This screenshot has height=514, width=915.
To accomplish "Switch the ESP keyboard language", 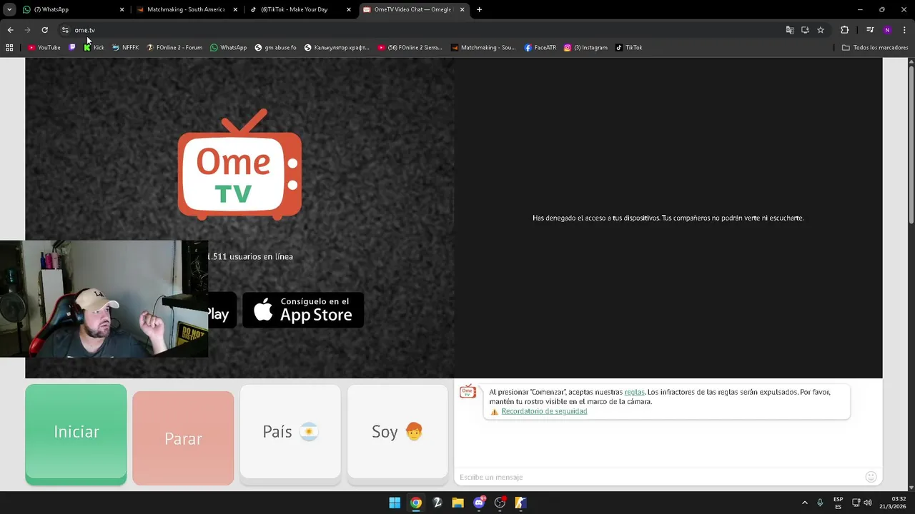I will tap(838, 503).
